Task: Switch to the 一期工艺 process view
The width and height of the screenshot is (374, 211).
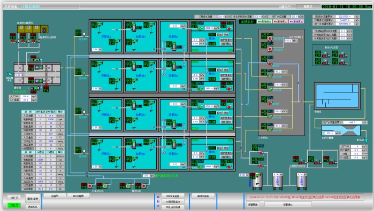Action: pos(14,198)
